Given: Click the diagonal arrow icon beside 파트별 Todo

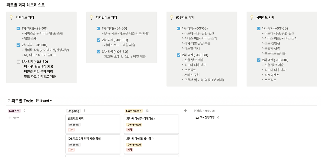Looking at the screenshot, I should [9, 100].
